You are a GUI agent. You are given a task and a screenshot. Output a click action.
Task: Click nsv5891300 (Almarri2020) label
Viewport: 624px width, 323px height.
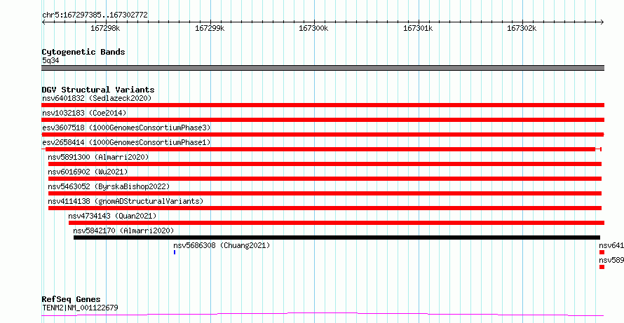(x=98, y=157)
